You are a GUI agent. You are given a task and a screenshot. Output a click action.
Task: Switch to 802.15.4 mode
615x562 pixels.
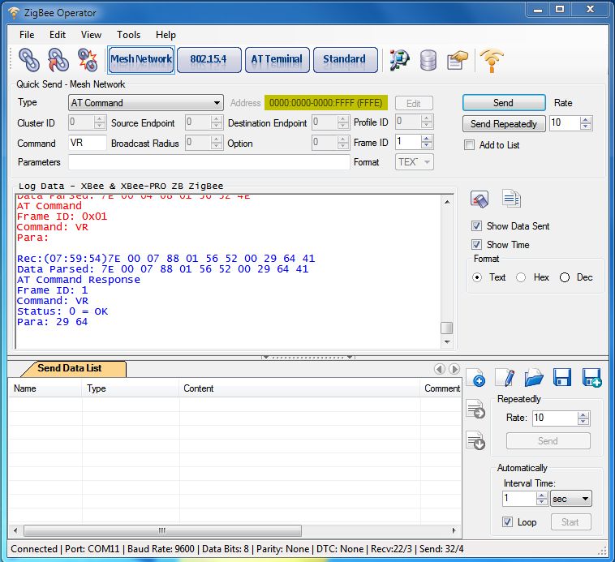[x=209, y=60]
